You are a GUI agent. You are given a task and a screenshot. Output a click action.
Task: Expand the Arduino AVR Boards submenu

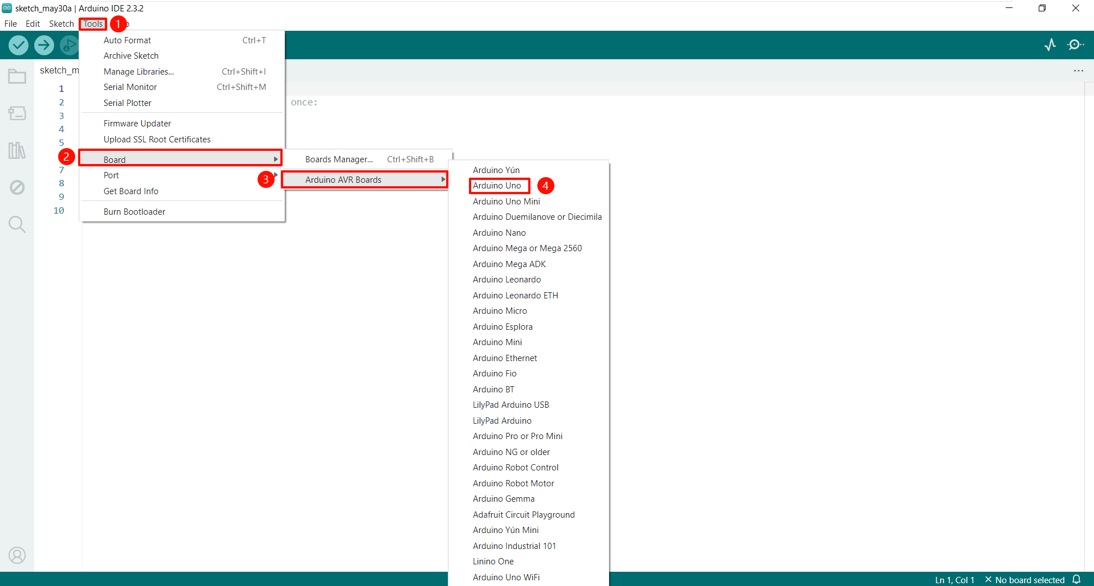click(365, 180)
